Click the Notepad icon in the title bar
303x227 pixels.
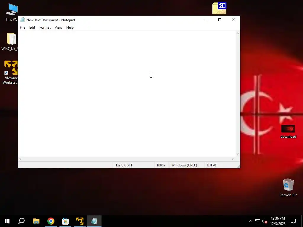coord(22,20)
